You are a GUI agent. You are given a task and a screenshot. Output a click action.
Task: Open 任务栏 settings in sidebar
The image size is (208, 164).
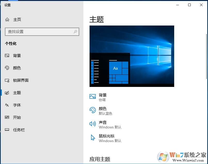pyautogui.click(x=19, y=130)
